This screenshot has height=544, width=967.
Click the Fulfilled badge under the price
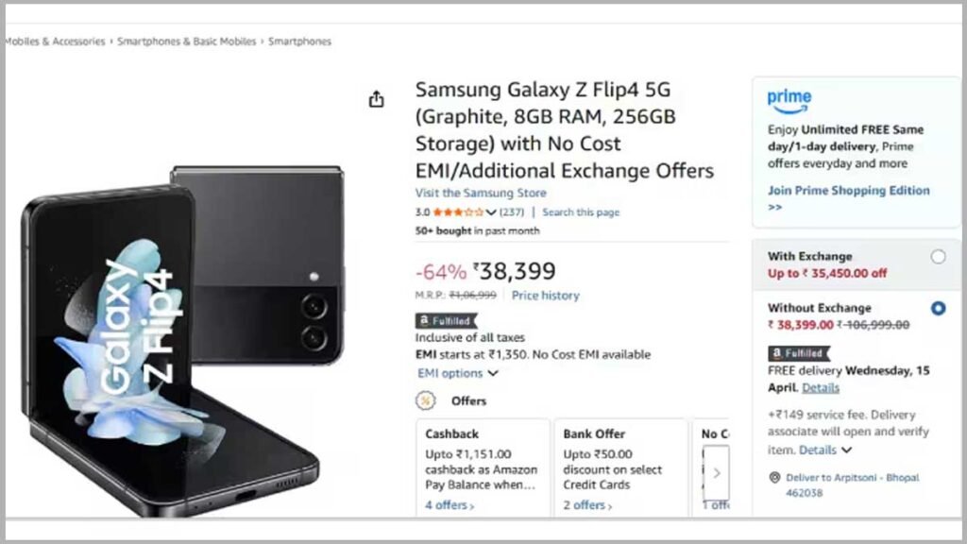click(445, 321)
